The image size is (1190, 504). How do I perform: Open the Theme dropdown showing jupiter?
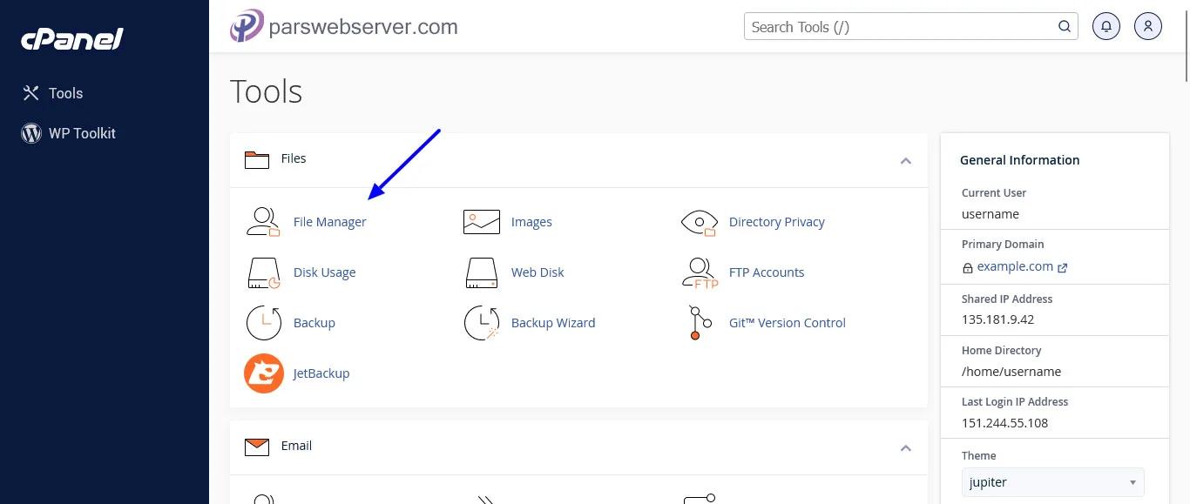1052,482
